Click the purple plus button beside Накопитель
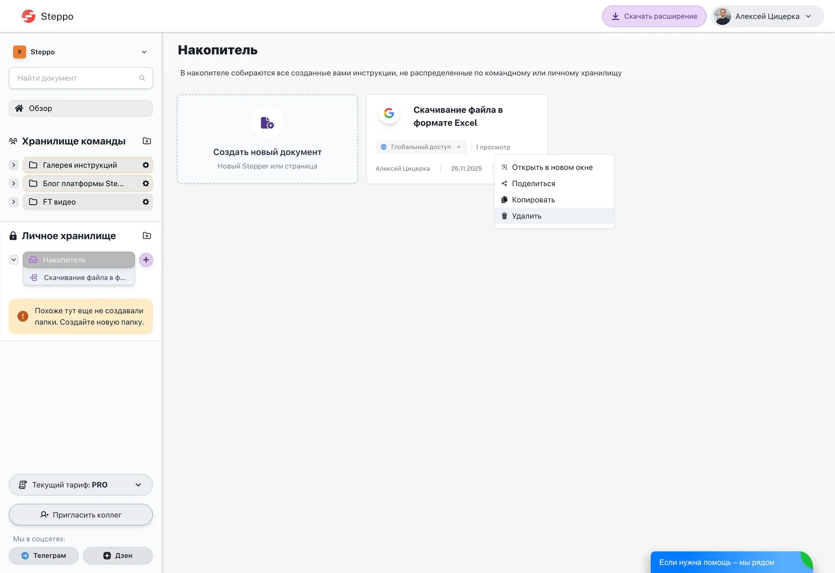Screen dimensions: 835x573 coord(146,260)
